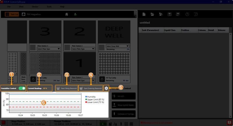Image resolution: width=233 pixels, height=126 pixels.
Task: Click the syringe status icon in status bar
Action: tap(121, 124)
